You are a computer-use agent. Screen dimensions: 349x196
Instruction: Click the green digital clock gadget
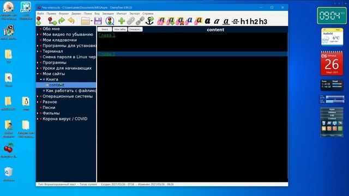pyautogui.click(x=332, y=15)
